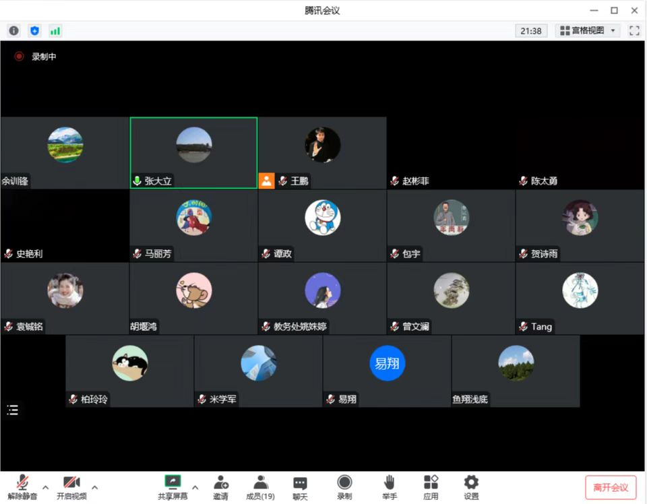
Task: Click the red 离开会议 button
Action: coord(611,488)
